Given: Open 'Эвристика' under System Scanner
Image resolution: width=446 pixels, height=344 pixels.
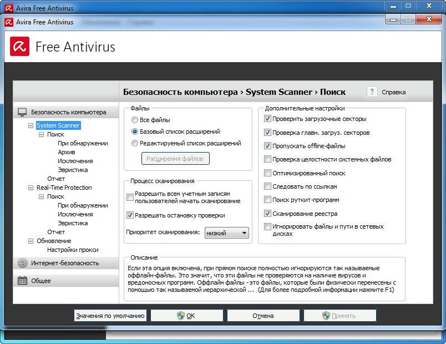Looking at the screenshot, I should click(x=73, y=170).
